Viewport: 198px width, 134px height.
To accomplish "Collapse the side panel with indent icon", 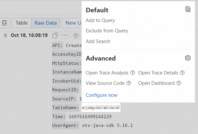I will (x=4, y=23).
